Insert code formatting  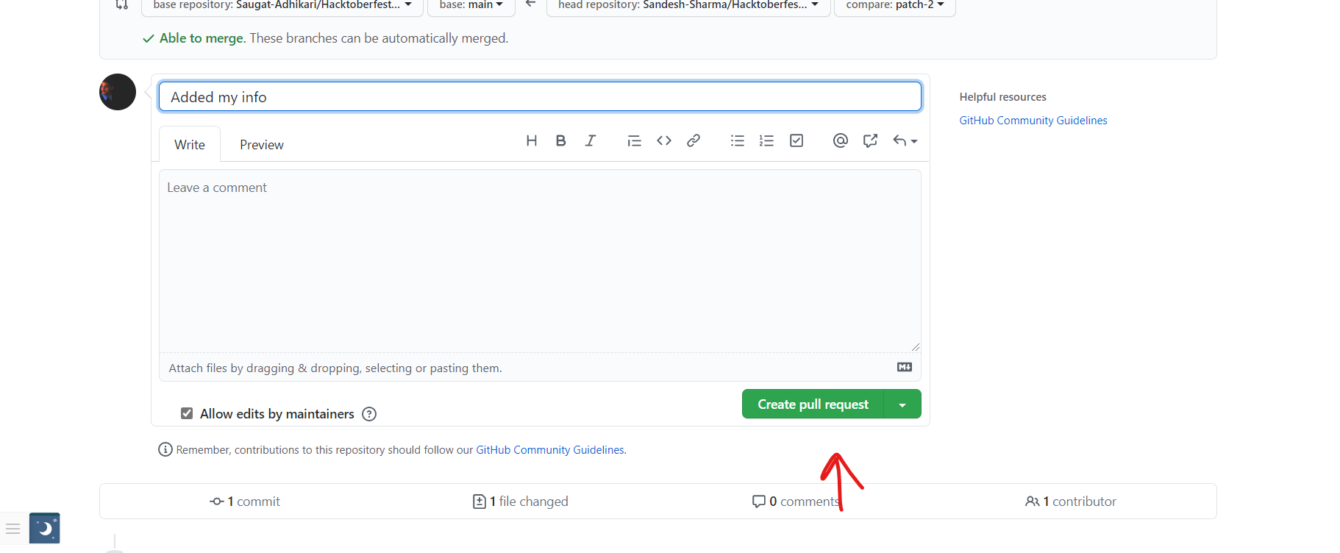664,140
